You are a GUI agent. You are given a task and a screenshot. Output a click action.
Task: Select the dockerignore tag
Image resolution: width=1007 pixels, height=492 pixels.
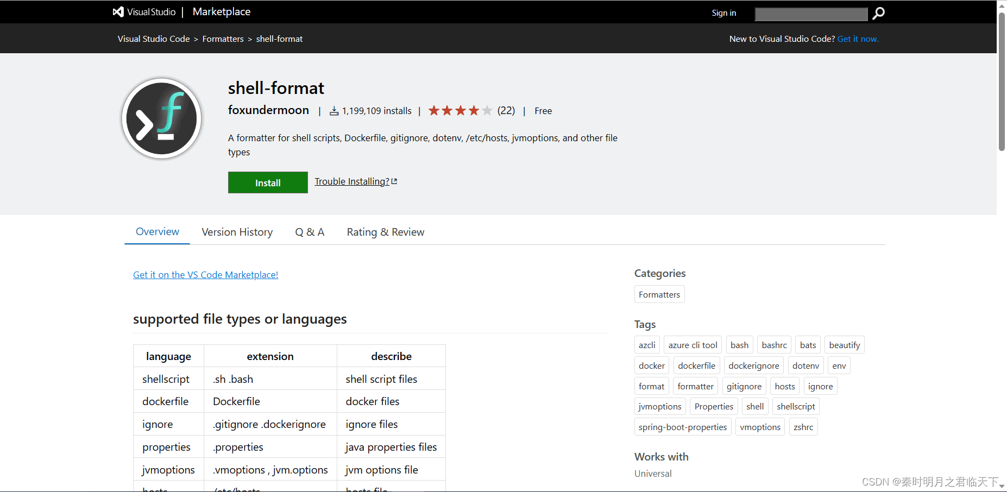pyautogui.click(x=754, y=365)
